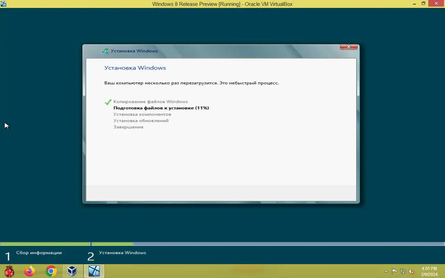Viewport: 445px width, 278px height.
Task: Launch Firefox from the taskbar
Action: (x=30, y=271)
